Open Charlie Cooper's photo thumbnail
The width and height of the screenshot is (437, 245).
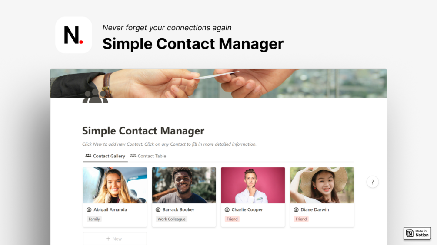pyautogui.click(x=253, y=185)
